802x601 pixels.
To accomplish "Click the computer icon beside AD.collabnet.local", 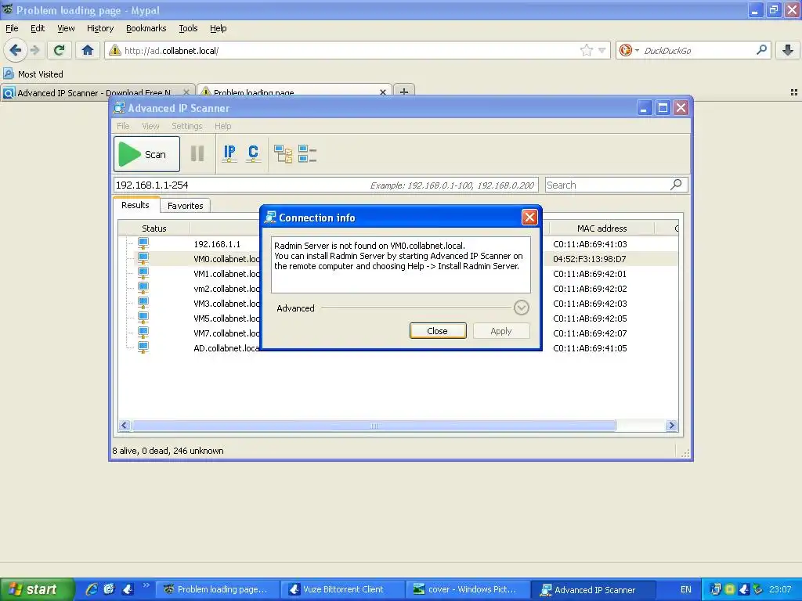I will pyautogui.click(x=143, y=347).
